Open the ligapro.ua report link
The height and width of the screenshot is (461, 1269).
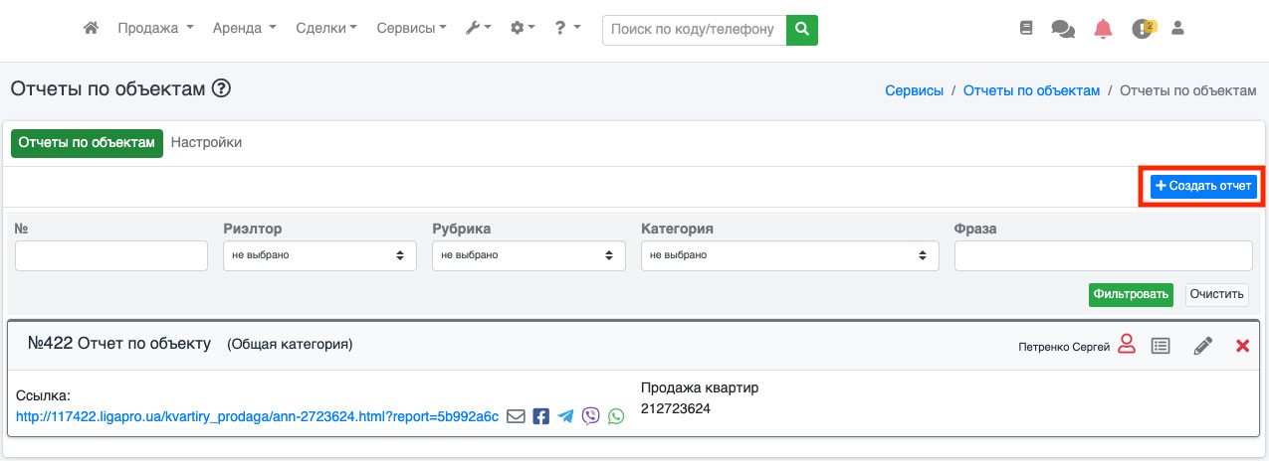257,416
